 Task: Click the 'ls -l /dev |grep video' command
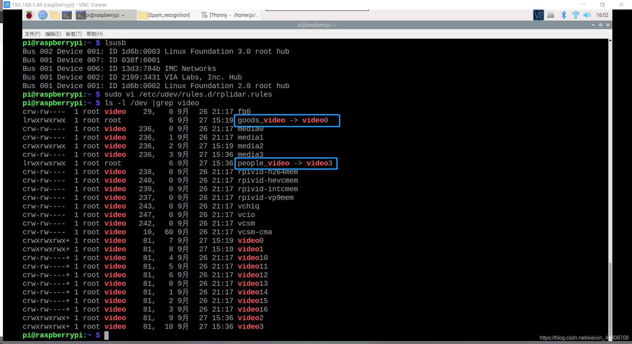152,103
